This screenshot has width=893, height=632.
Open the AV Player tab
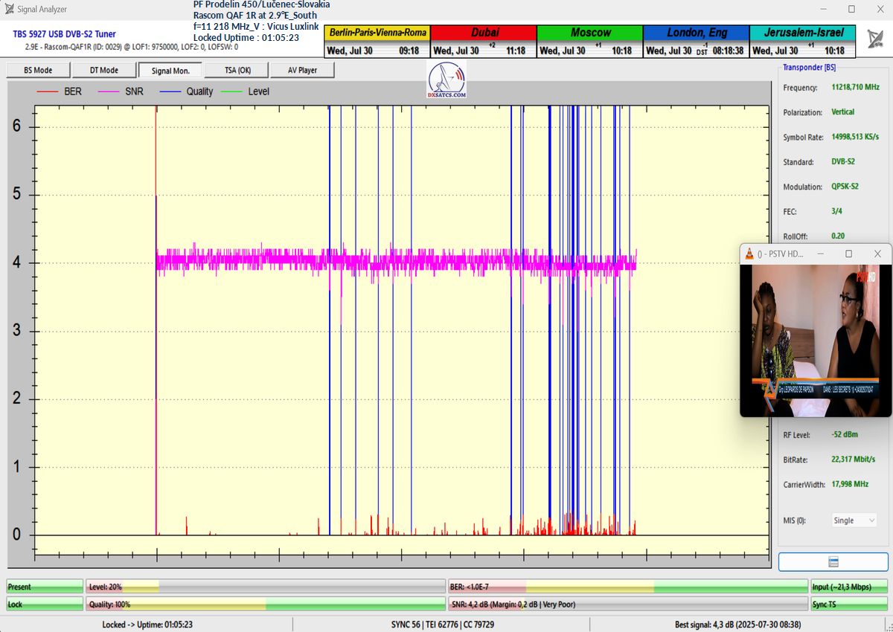(301, 71)
